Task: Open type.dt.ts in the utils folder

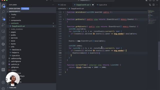Action: 16,55
